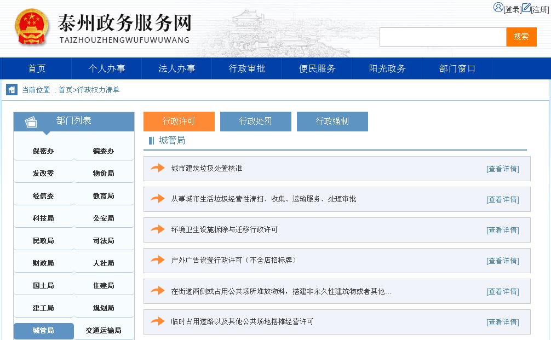The image size is (551, 340).
Task: Switch to the 行政处罚 tab
Action: pos(255,122)
